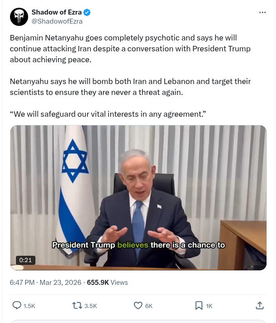This screenshot has width=276, height=323.
Task: Click the blue verified checkmark badge
Action: [x=87, y=12]
